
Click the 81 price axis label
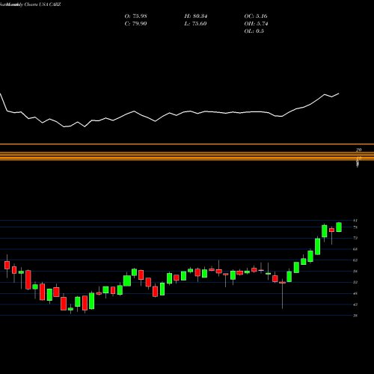coord(355,221)
